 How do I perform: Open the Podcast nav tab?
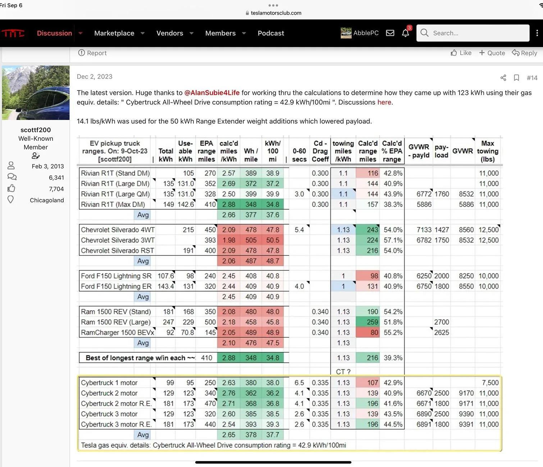pos(271,33)
